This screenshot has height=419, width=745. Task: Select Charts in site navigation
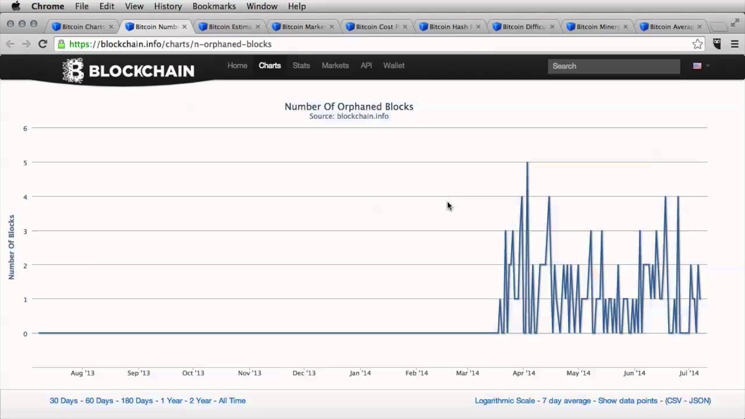[x=270, y=66]
